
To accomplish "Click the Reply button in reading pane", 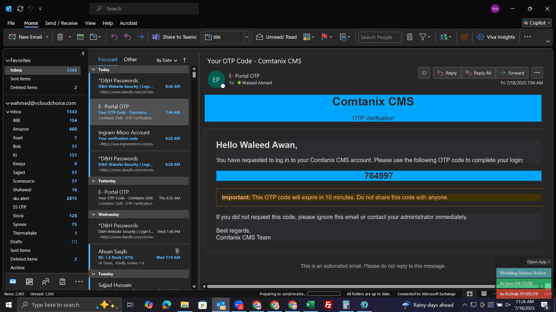I will pos(447,73).
